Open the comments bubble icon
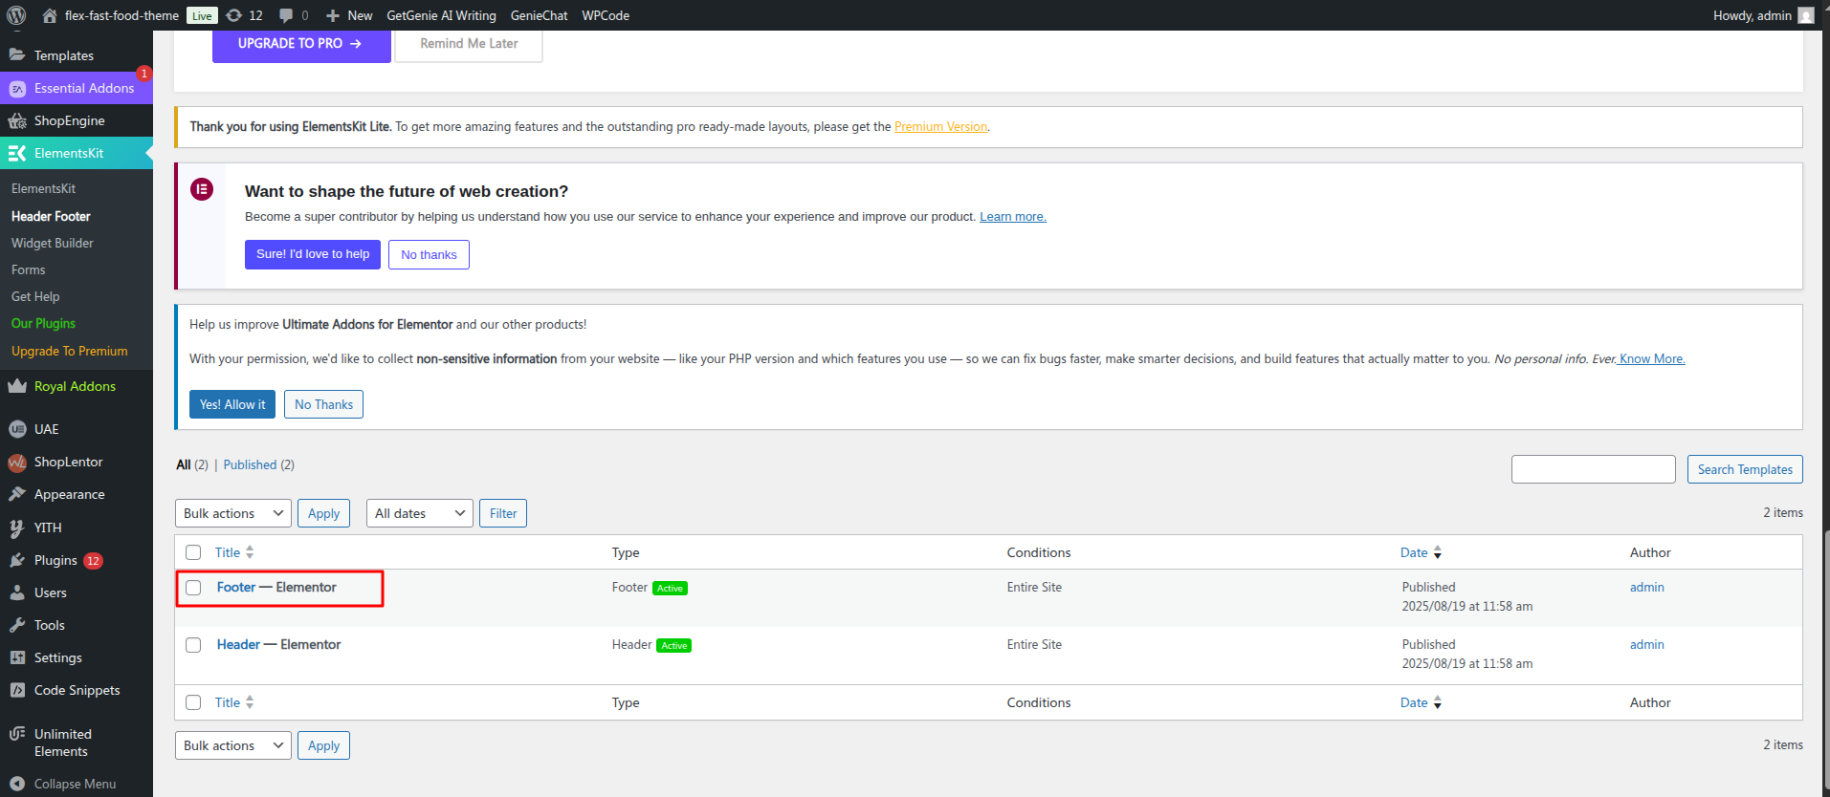Viewport: 1830px width, 797px height. [286, 15]
